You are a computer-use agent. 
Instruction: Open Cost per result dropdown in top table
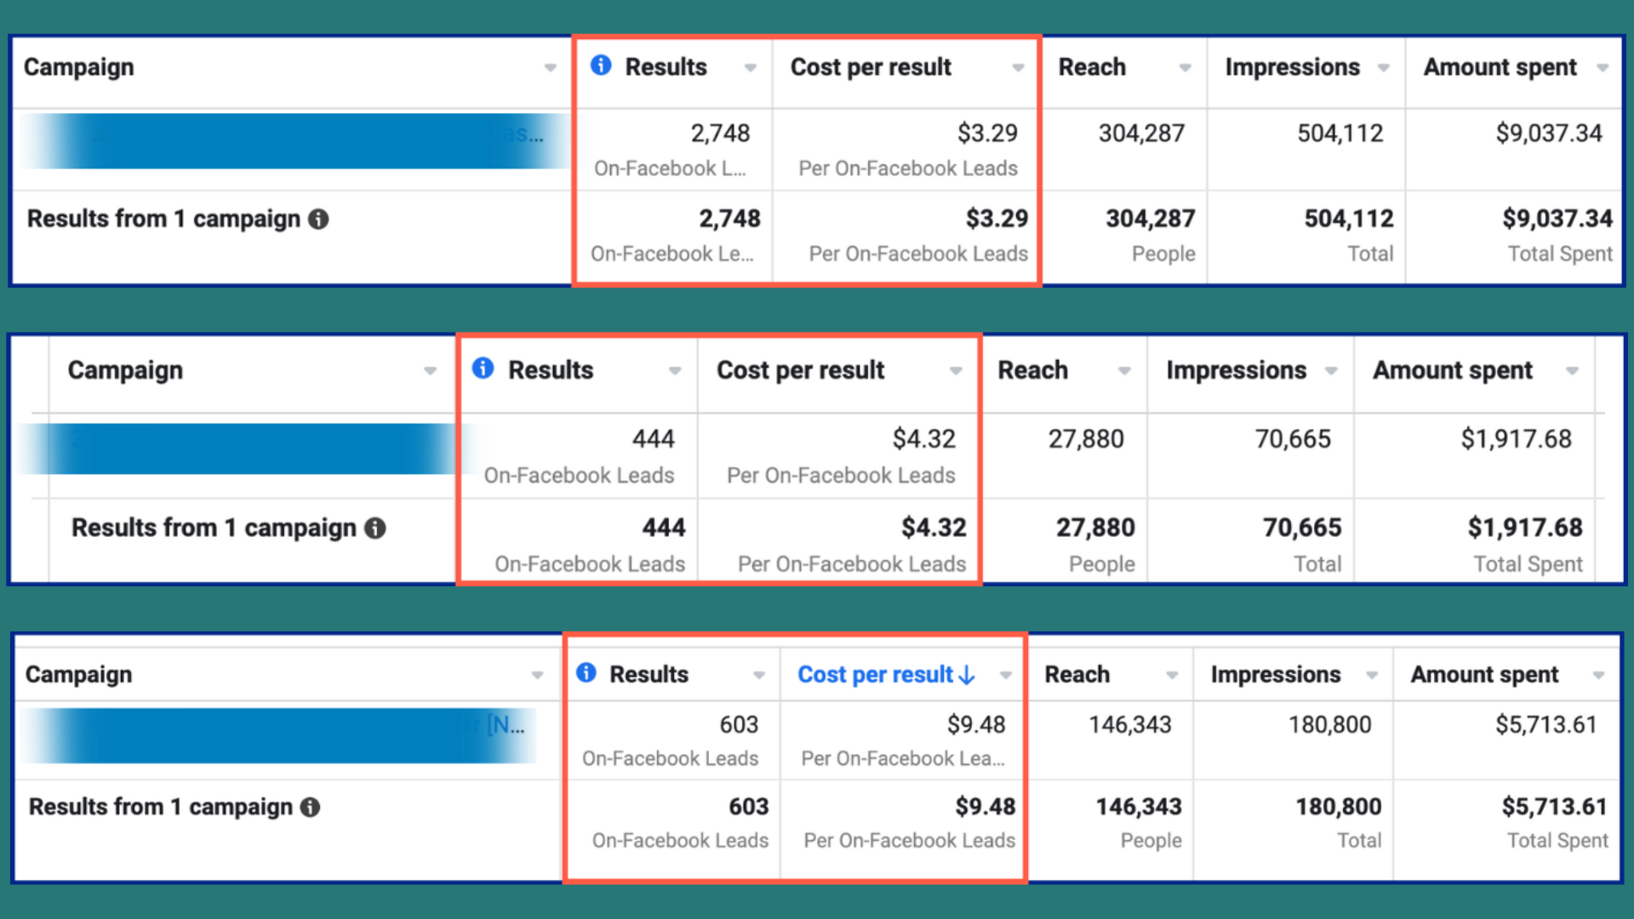1018,68
